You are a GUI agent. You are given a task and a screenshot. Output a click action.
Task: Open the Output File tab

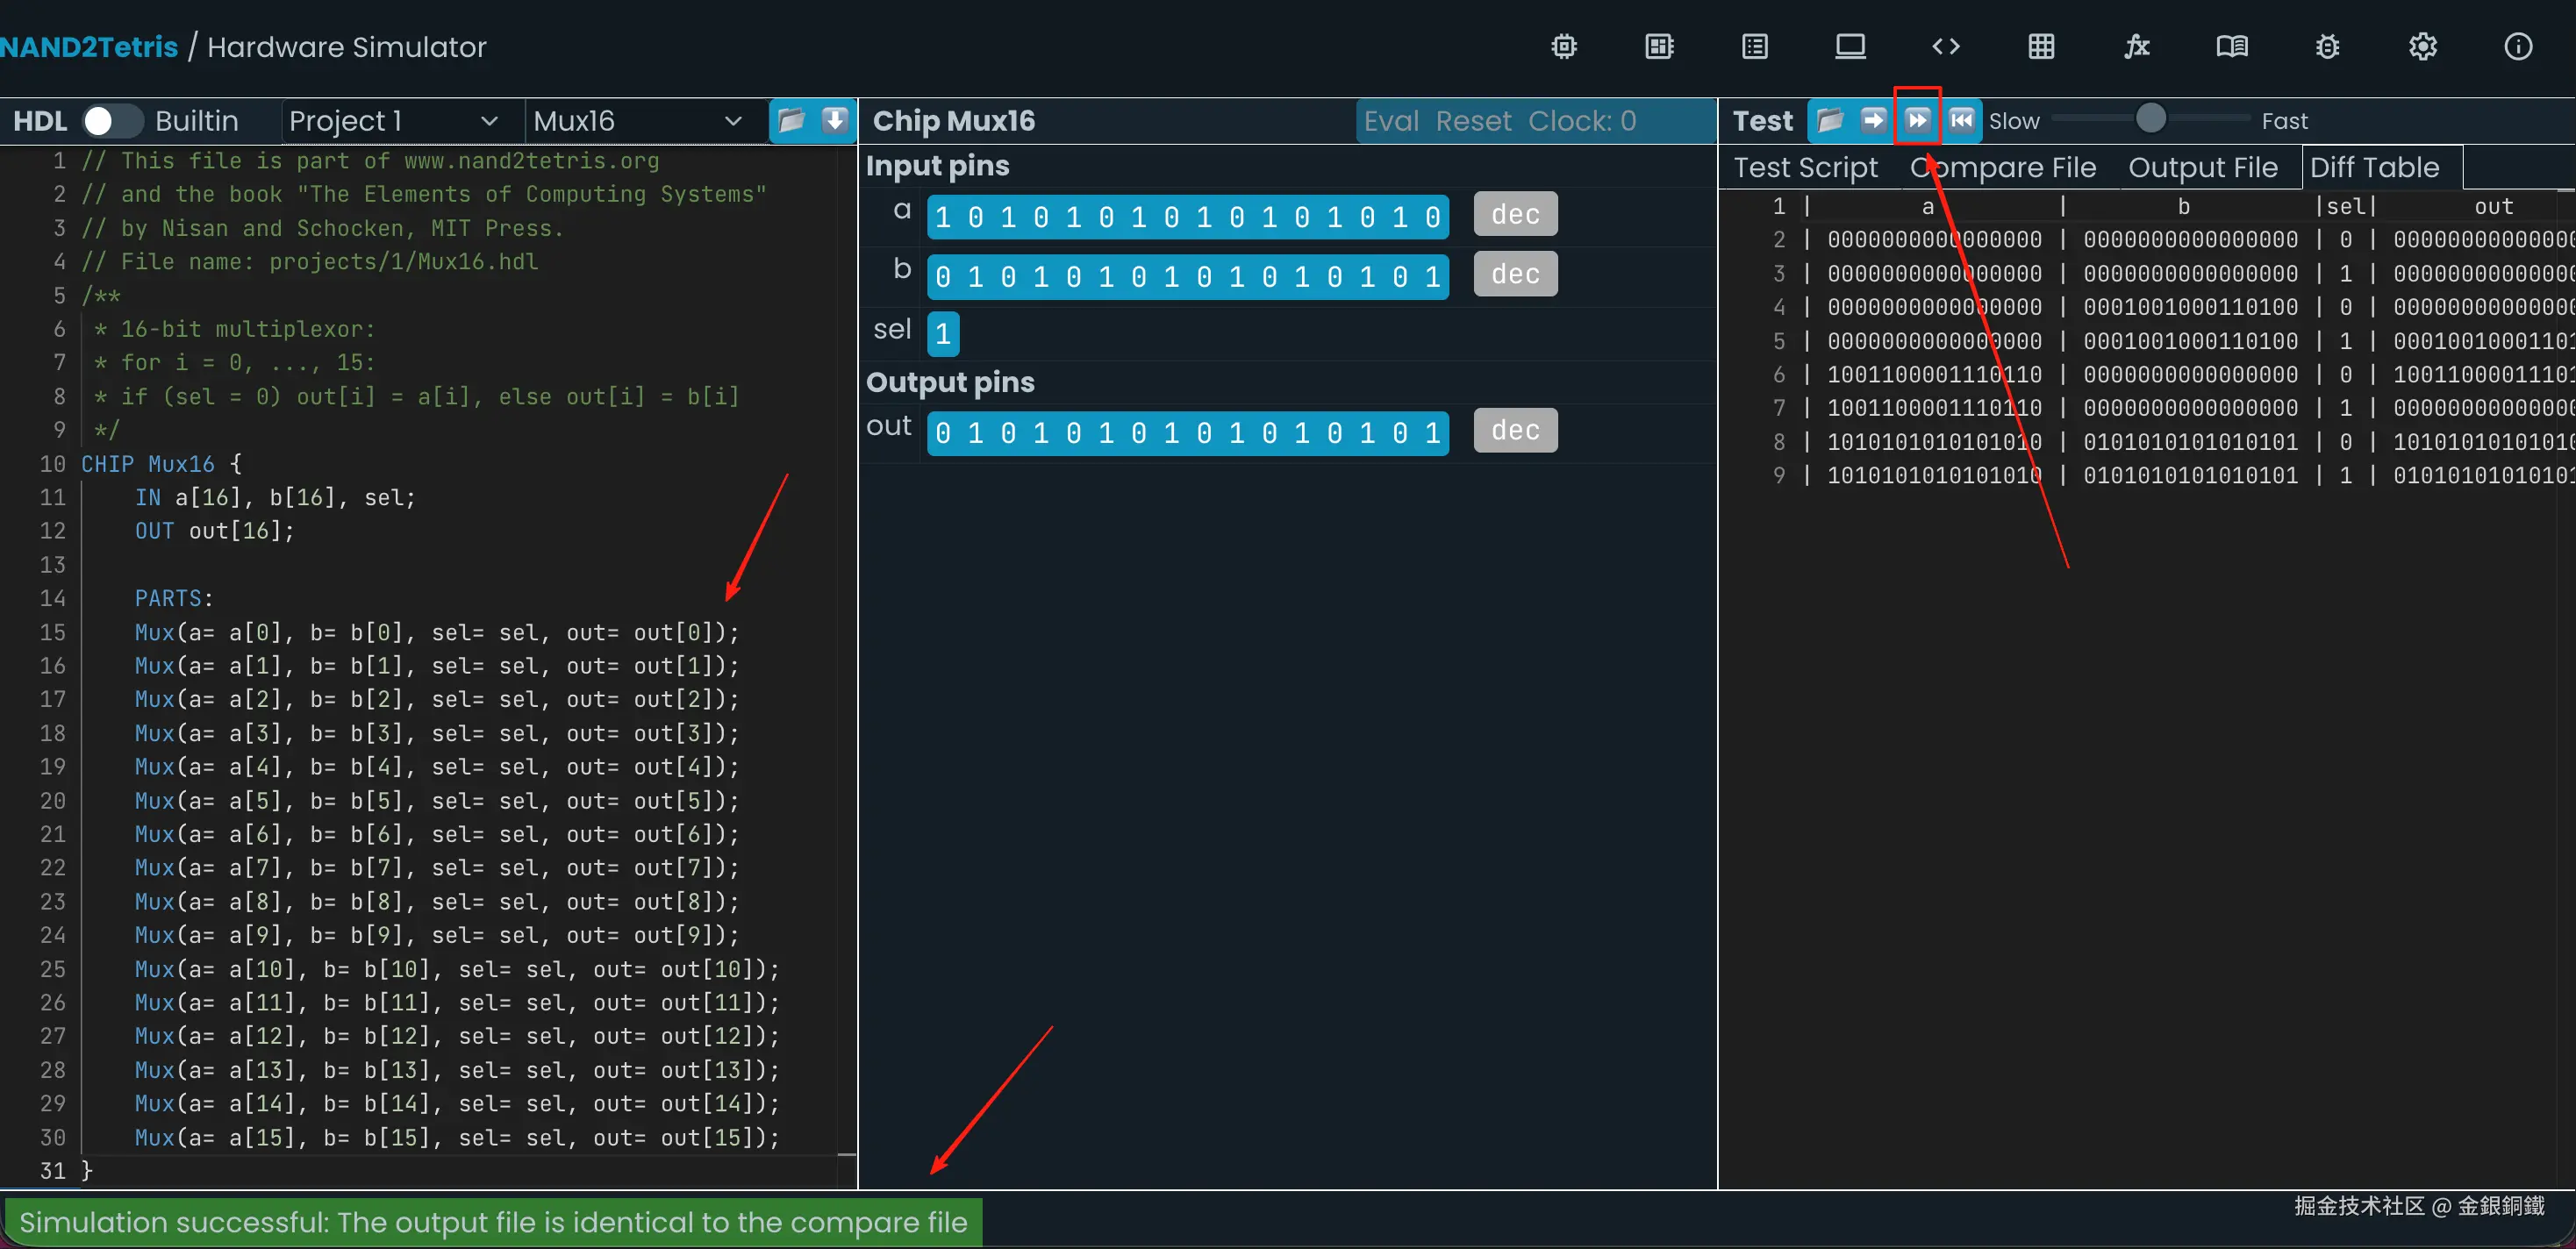tap(2202, 168)
